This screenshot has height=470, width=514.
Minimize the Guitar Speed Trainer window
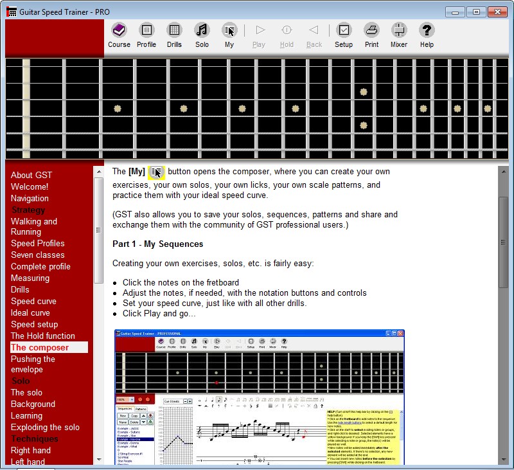[x=455, y=12]
